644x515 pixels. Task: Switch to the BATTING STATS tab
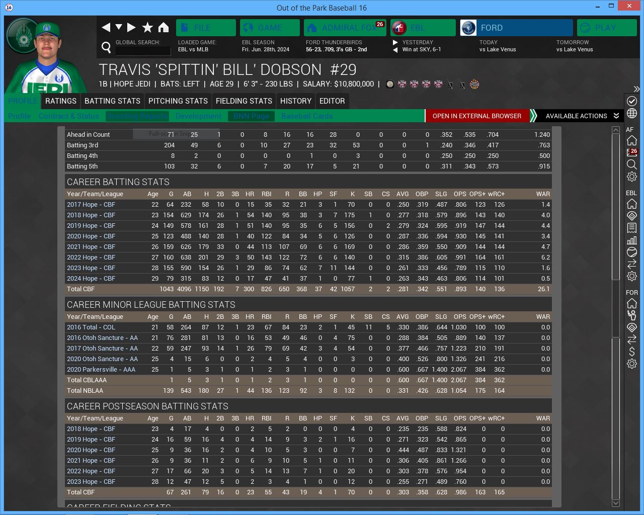click(x=112, y=101)
